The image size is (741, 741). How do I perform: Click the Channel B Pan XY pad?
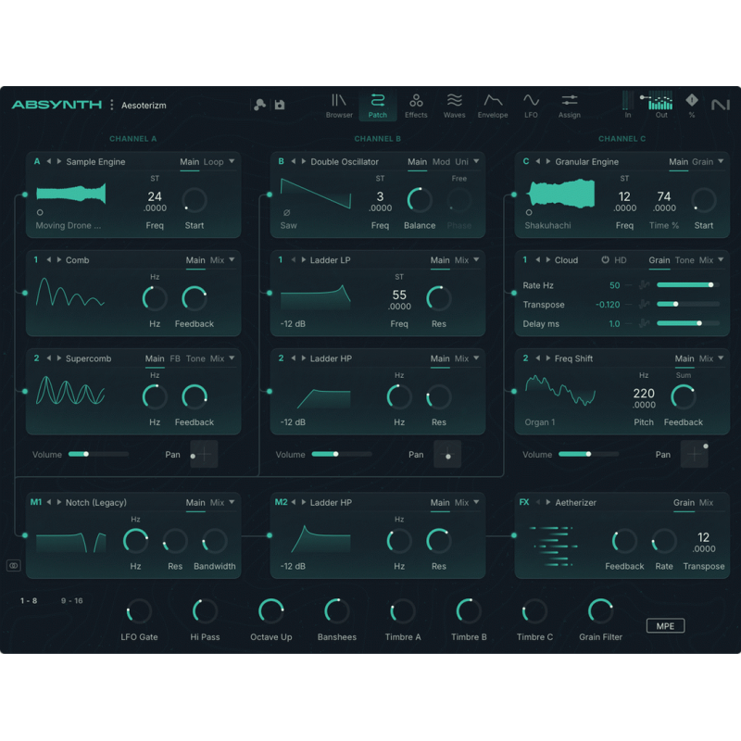pyautogui.click(x=447, y=454)
